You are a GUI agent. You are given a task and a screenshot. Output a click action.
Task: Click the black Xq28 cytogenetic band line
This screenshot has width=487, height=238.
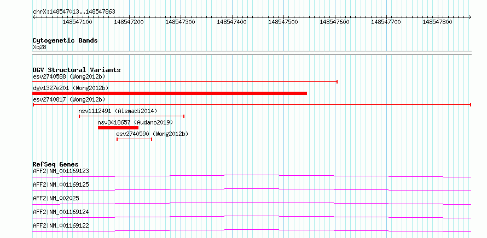pyautogui.click(x=252, y=53)
